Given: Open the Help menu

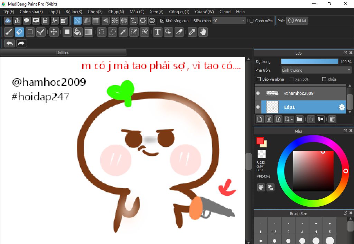Looking at the screenshot, I should [240, 12].
